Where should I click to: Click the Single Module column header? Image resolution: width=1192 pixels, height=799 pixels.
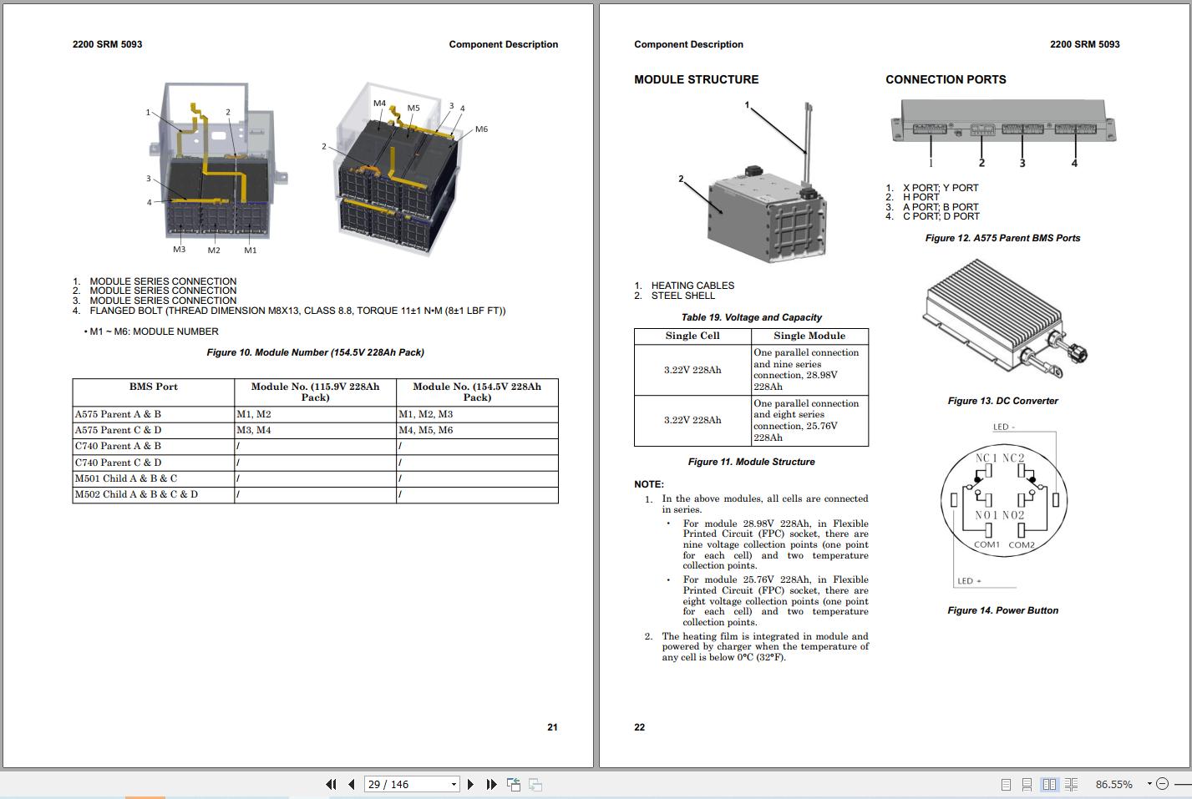[x=809, y=336]
